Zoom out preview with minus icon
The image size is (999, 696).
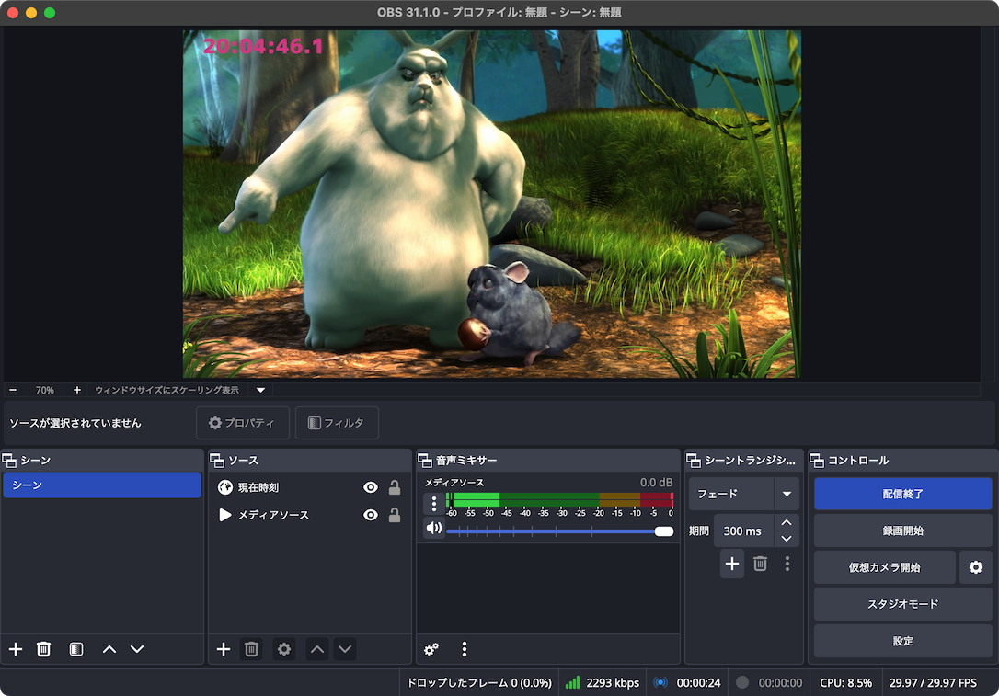click(14, 390)
